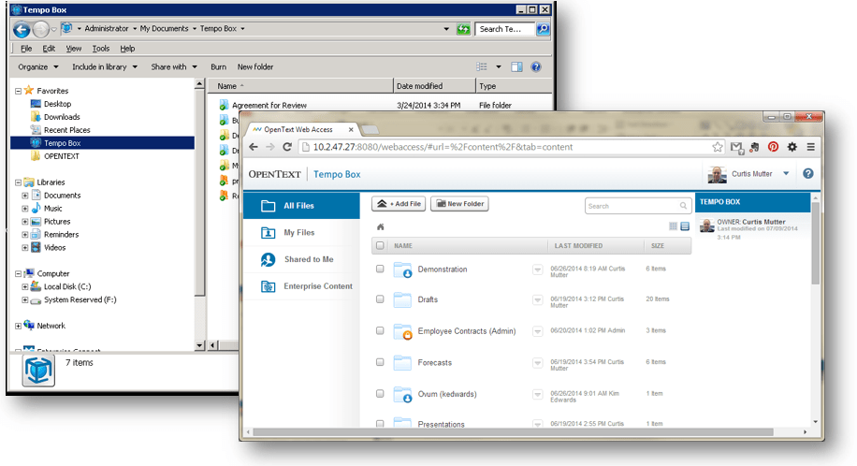Check the Ovum (kedwards) checkbox
The height and width of the screenshot is (466, 857).
pos(380,393)
